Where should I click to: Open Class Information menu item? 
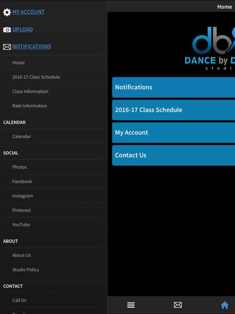coord(53,92)
